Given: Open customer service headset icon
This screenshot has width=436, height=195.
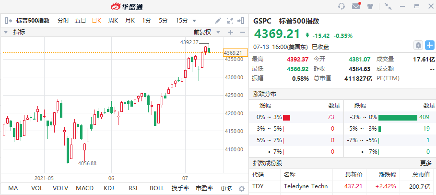Looking at the screenshot, I should [342, 6].
